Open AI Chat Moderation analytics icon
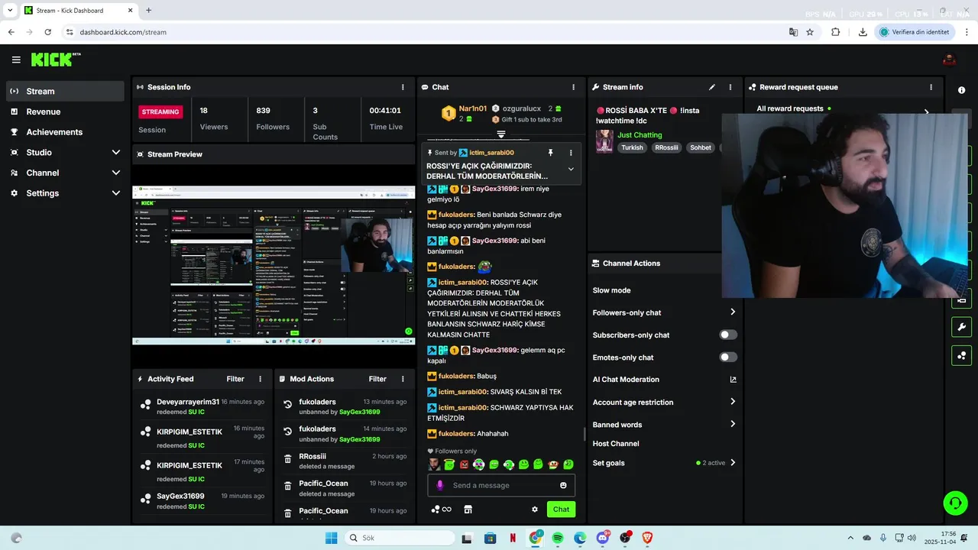Screen dimensions: 978x550 733,380
